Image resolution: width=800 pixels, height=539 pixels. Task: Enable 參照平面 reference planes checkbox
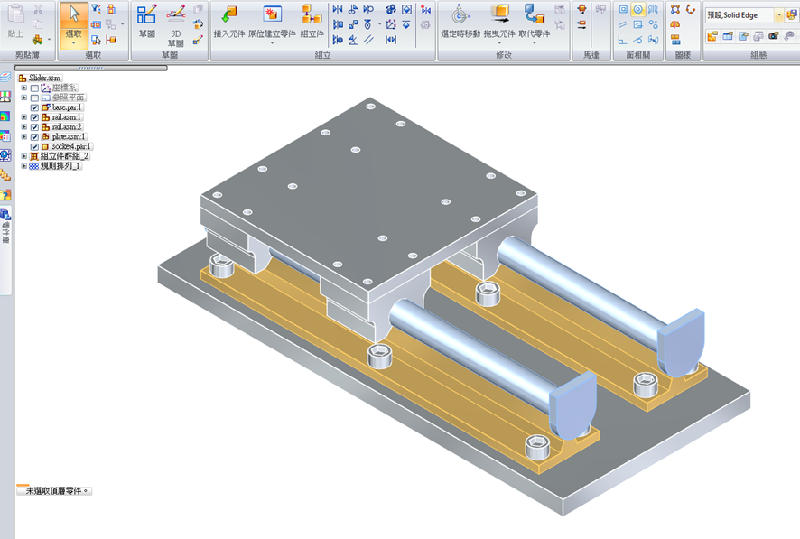(34, 98)
